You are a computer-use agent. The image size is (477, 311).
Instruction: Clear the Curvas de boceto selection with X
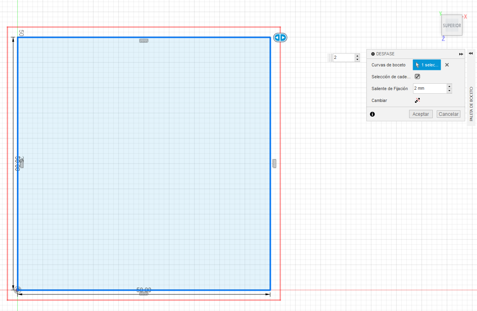point(447,65)
